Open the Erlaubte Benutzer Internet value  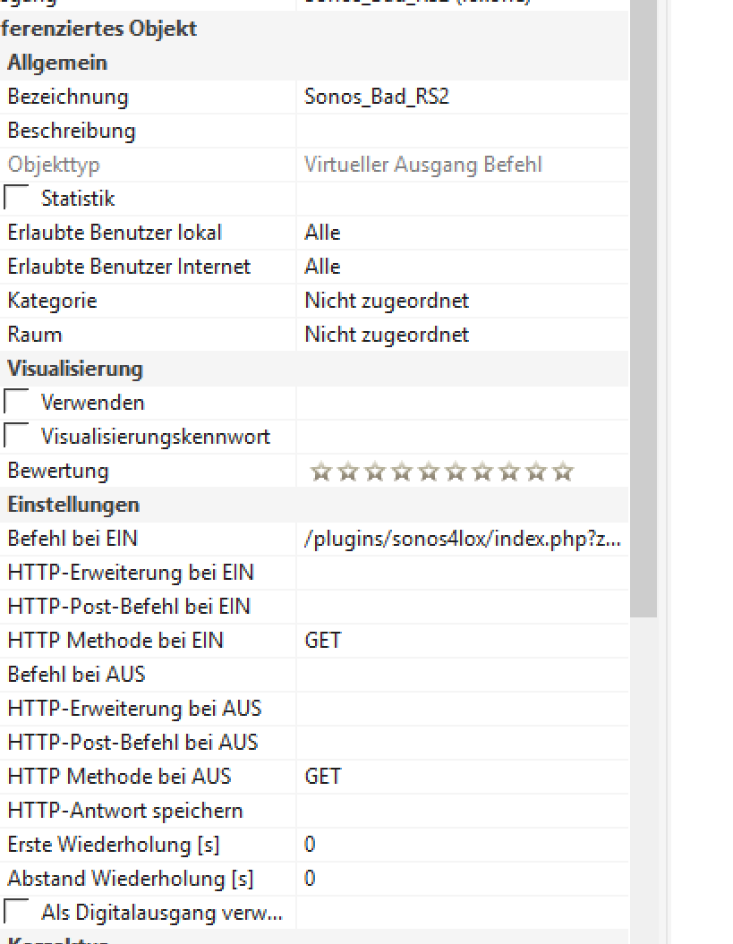tap(462, 267)
